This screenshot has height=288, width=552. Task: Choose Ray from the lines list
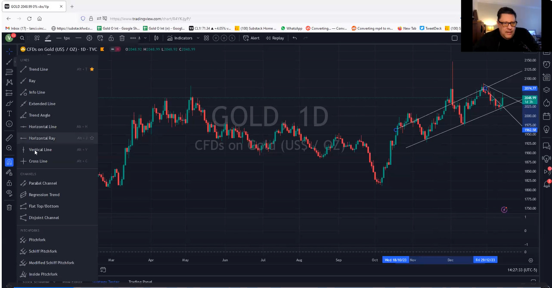click(57, 81)
